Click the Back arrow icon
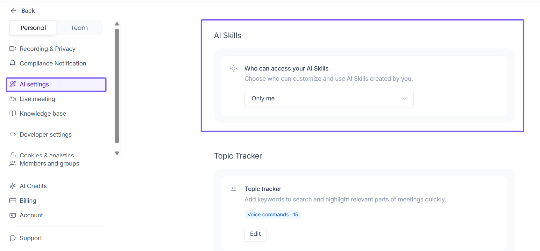The width and height of the screenshot is (540, 251). pyautogui.click(x=13, y=11)
